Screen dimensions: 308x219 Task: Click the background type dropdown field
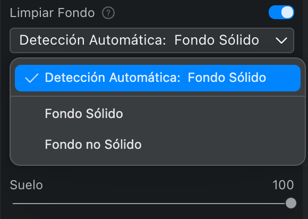click(152, 40)
